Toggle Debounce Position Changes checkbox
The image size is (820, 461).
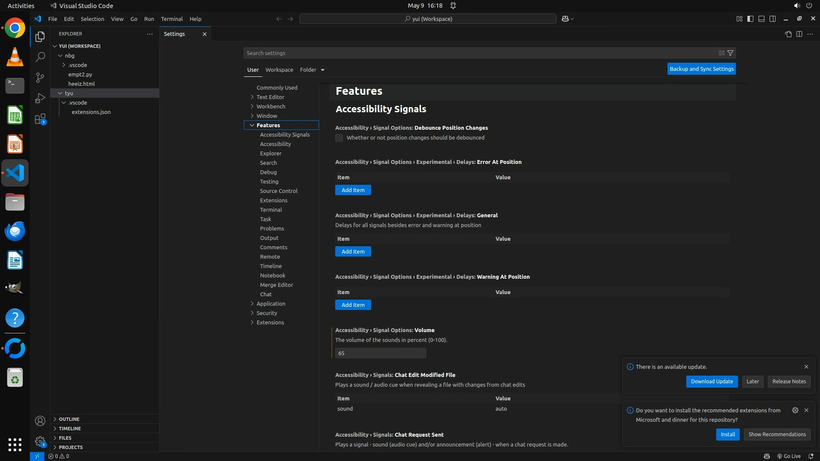click(339, 138)
